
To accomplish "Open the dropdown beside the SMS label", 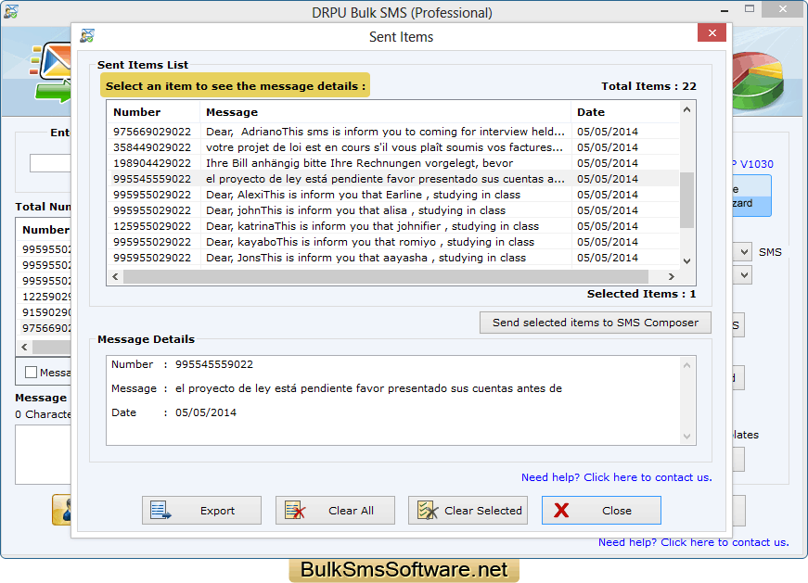I will (x=744, y=252).
